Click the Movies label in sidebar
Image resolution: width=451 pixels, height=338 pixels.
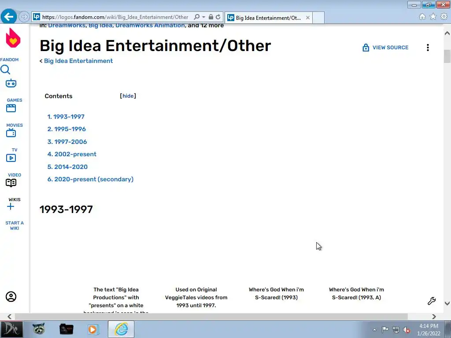pyautogui.click(x=15, y=125)
